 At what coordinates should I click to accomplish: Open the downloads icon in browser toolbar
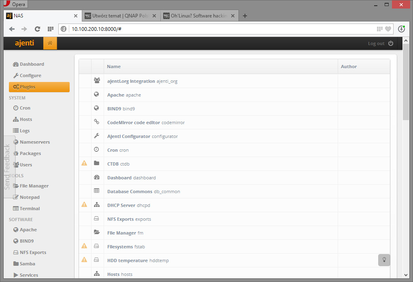pyautogui.click(x=401, y=29)
